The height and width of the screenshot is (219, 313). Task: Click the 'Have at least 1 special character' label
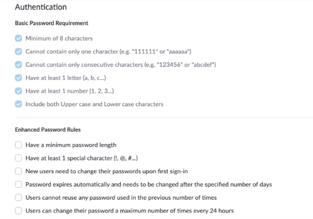point(82,158)
